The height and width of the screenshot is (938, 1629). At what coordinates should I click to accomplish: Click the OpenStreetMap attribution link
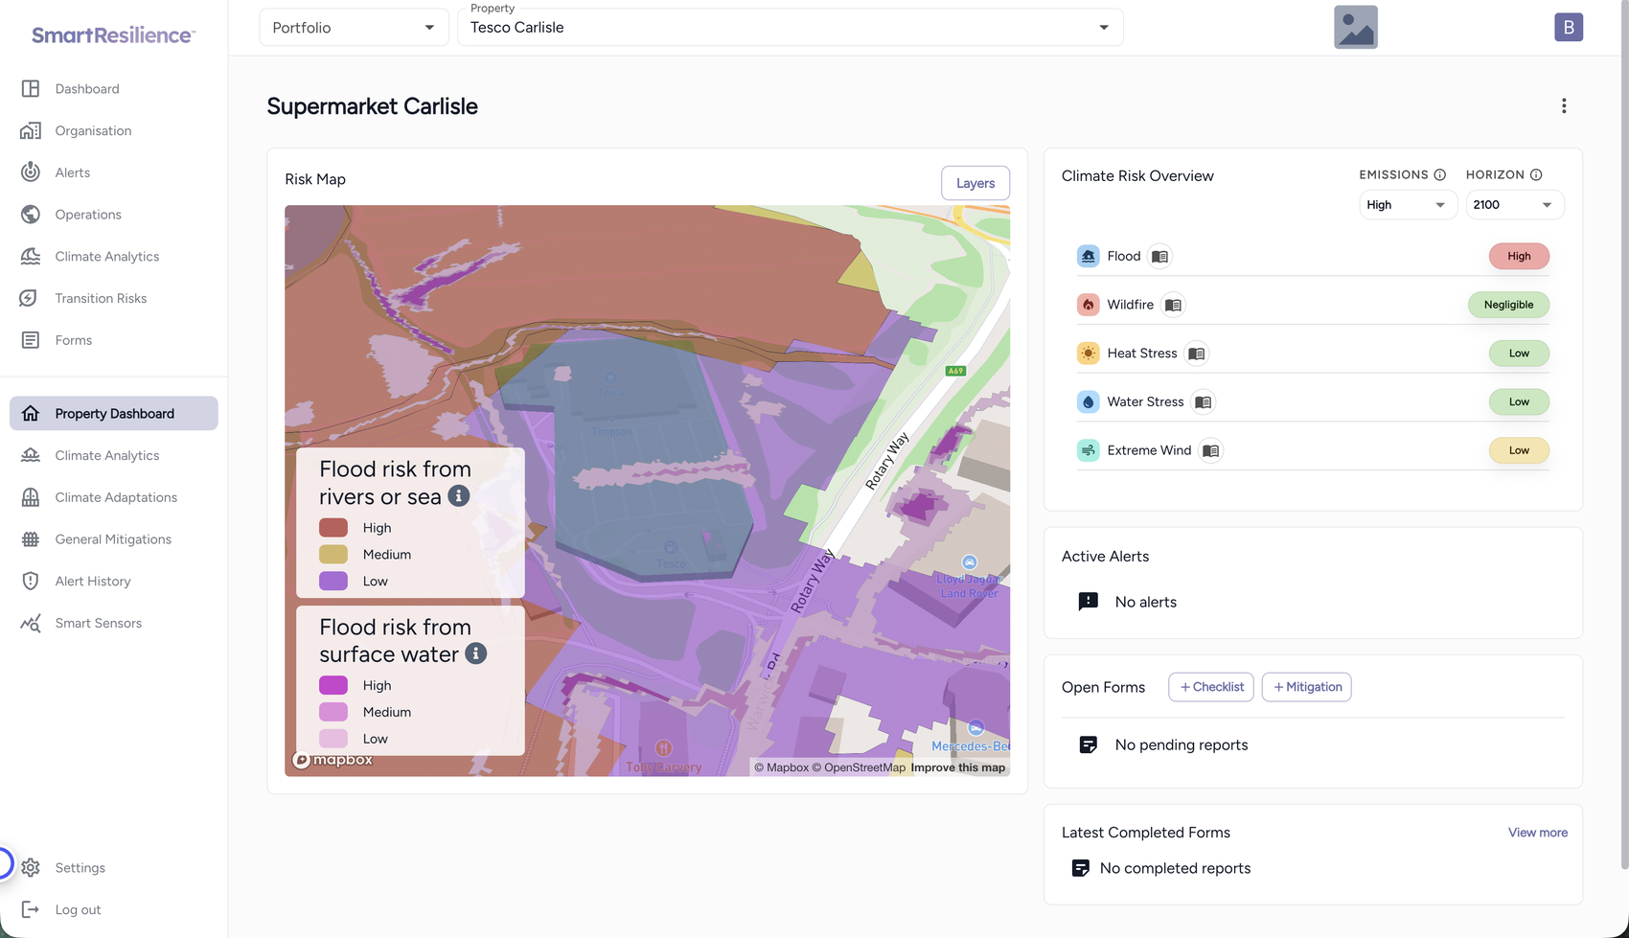[x=859, y=767]
